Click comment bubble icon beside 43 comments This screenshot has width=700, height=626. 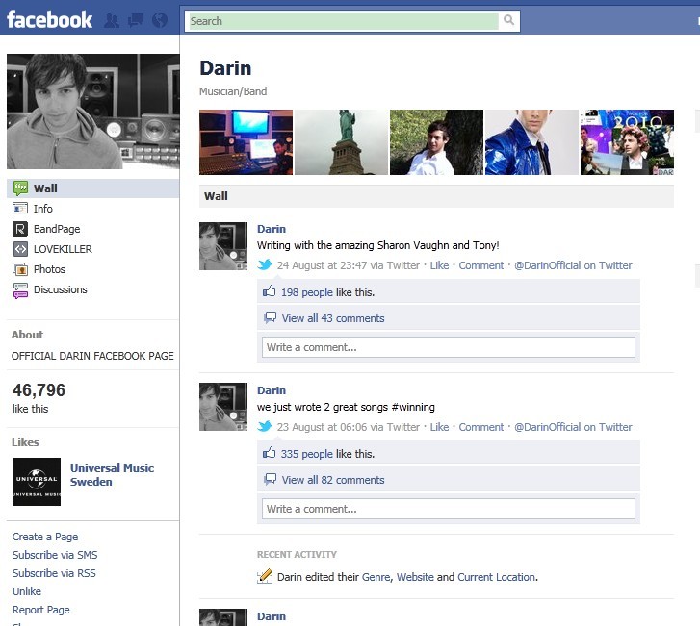point(271,318)
